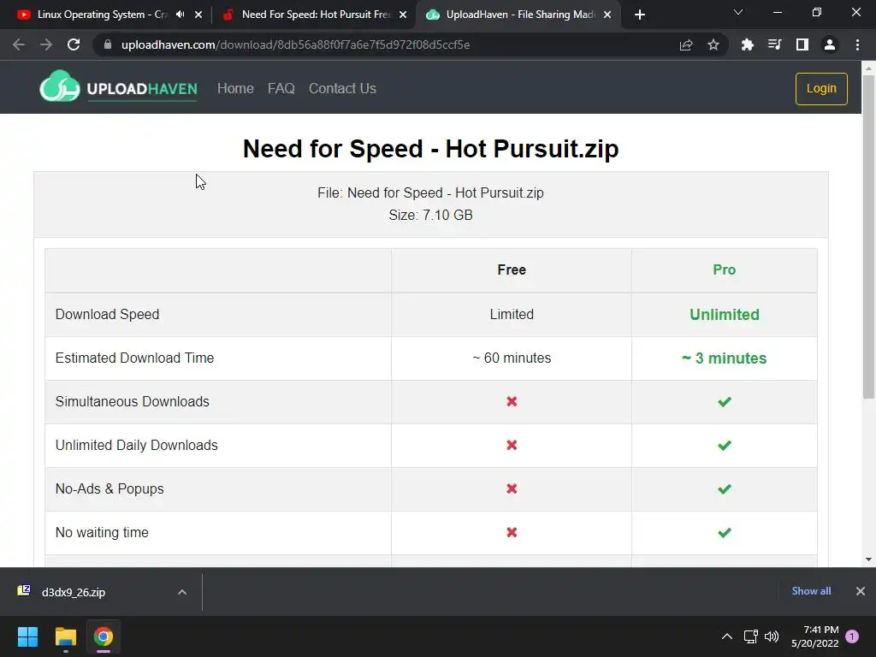Expand the d3dx9_26.zip options chevron
Screen dimensions: 876x657
[182, 592]
